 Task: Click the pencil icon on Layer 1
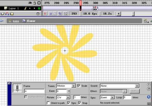point(25,9)
